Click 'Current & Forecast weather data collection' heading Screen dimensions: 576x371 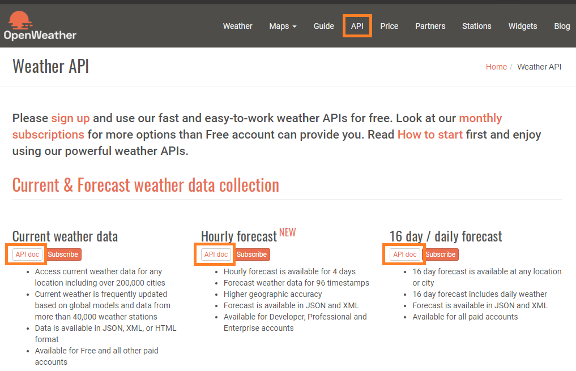click(146, 185)
